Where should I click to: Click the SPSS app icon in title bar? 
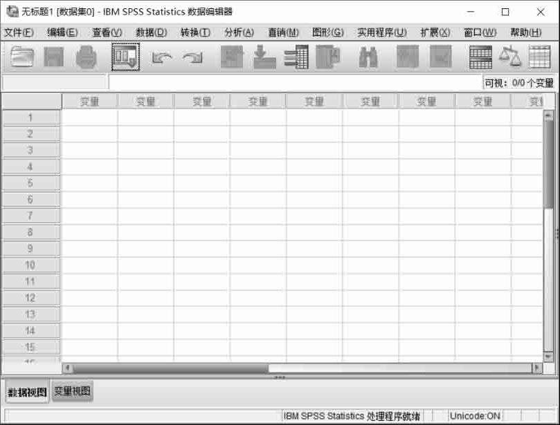(x=12, y=12)
